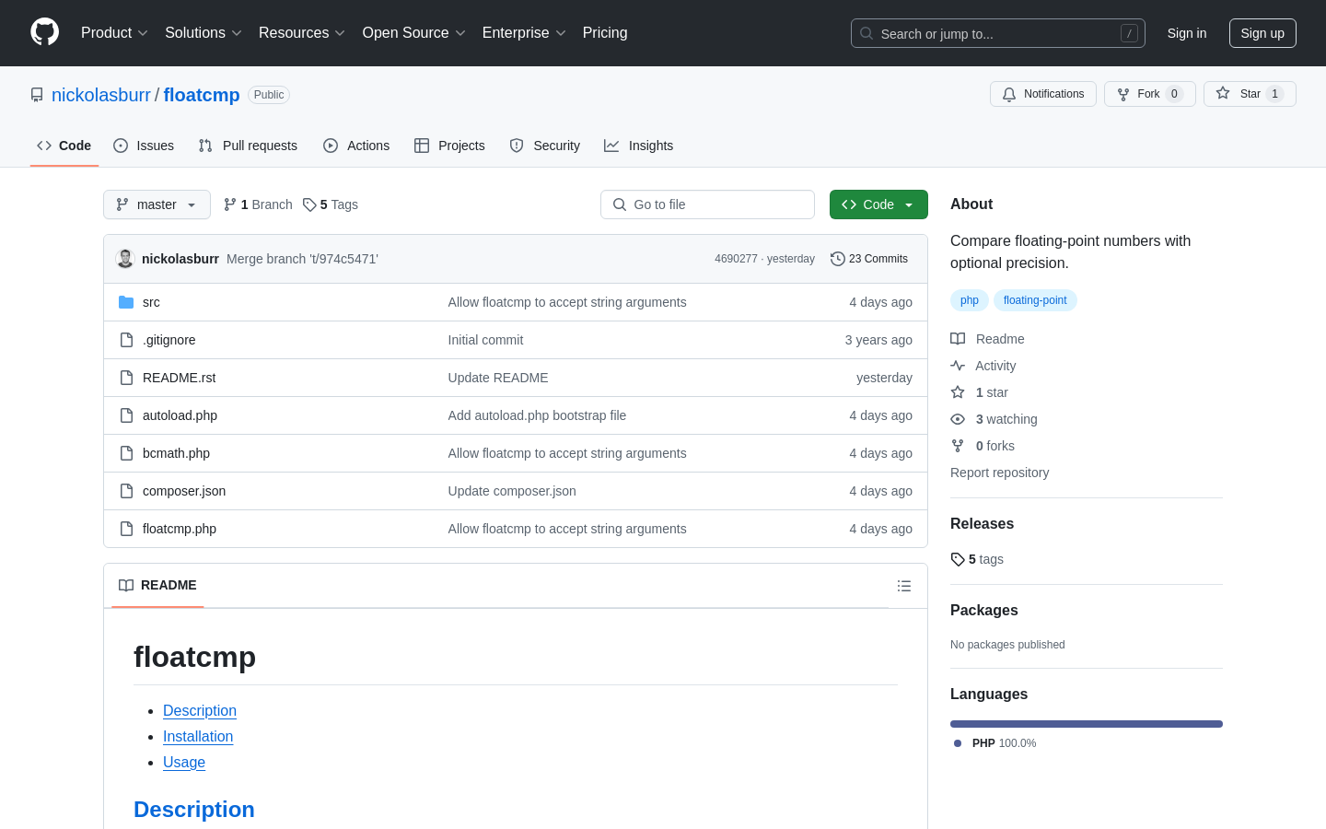Open the Packages heading link
Viewport: 1326px width, 829px height.
tap(984, 610)
